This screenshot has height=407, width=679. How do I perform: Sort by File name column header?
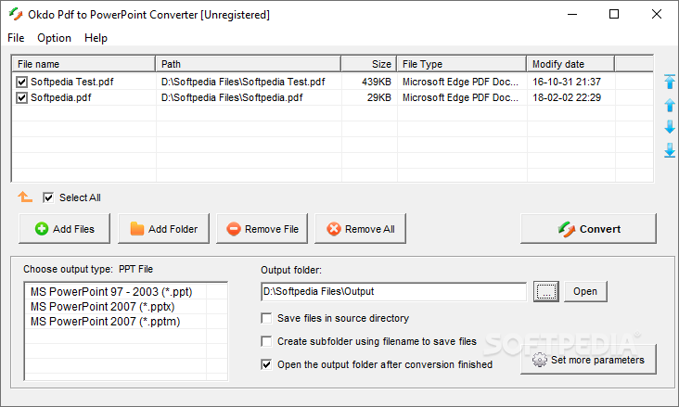point(83,64)
